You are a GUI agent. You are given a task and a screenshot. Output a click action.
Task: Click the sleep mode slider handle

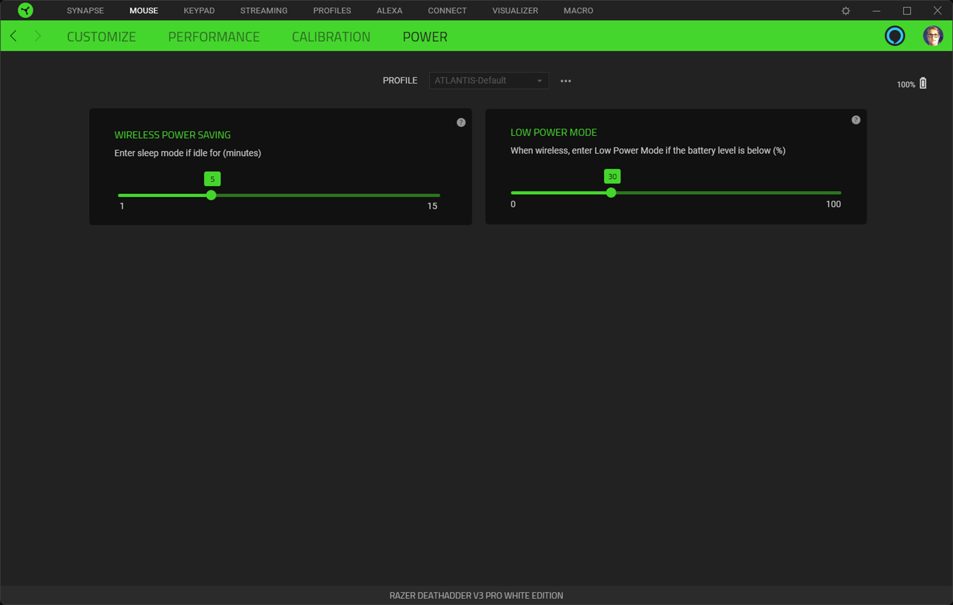coord(211,195)
